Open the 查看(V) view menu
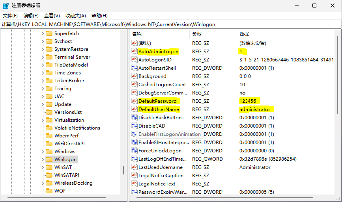Viewport: 342px width, 202px height. pyautogui.click(x=52, y=16)
